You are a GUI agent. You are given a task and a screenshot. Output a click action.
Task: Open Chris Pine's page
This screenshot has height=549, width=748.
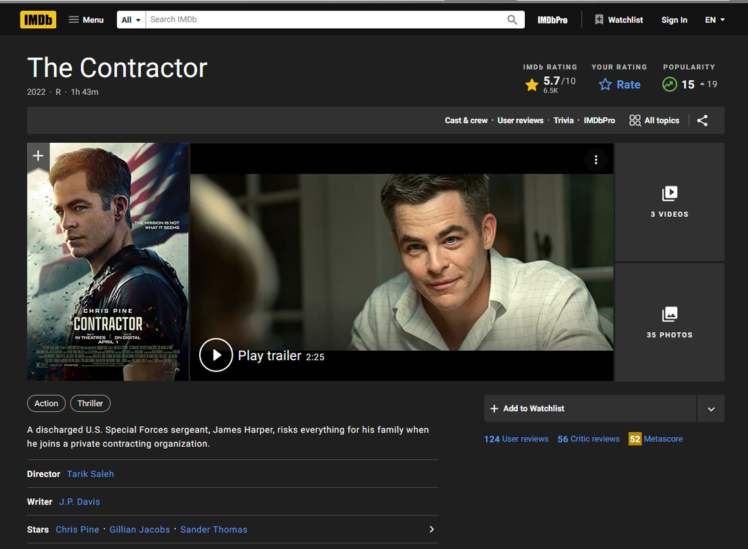[x=78, y=530]
